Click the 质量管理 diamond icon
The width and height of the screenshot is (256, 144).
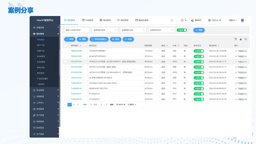tap(34, 27)
